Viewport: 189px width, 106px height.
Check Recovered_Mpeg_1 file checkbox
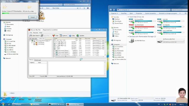click(x=55, y=51)
